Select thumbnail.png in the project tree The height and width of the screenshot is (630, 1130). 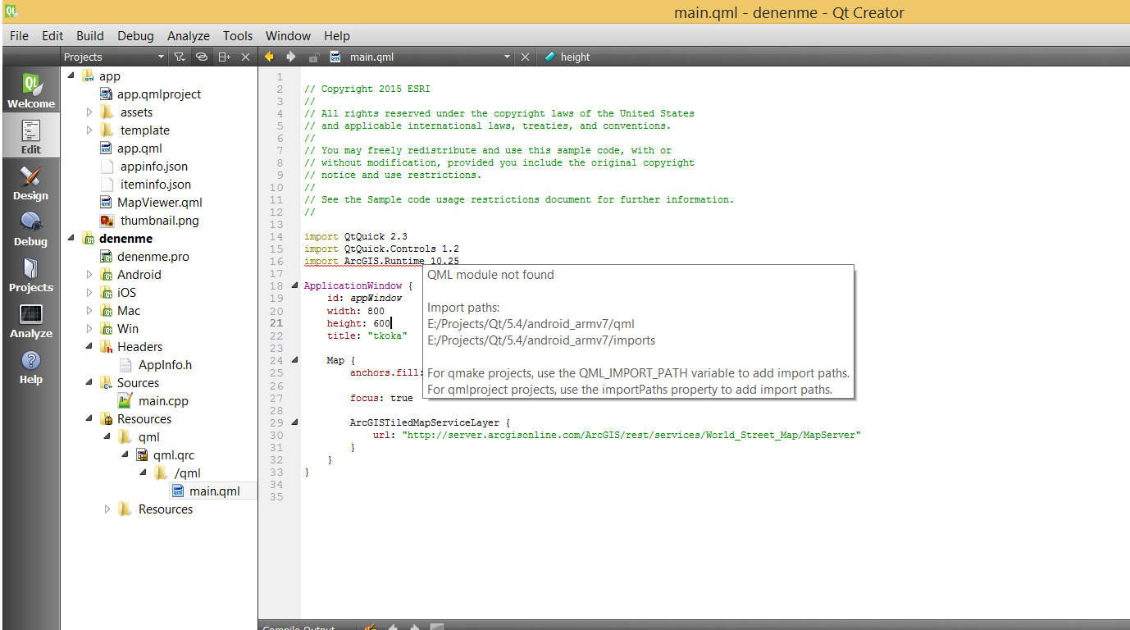click(x=159, y=221)
